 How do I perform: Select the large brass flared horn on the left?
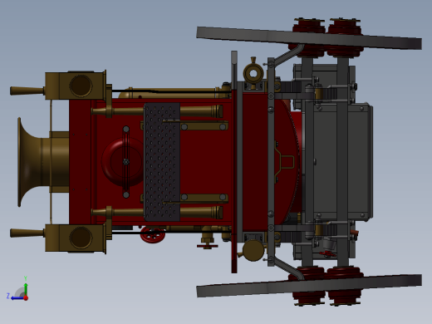[x=43, y=162]
